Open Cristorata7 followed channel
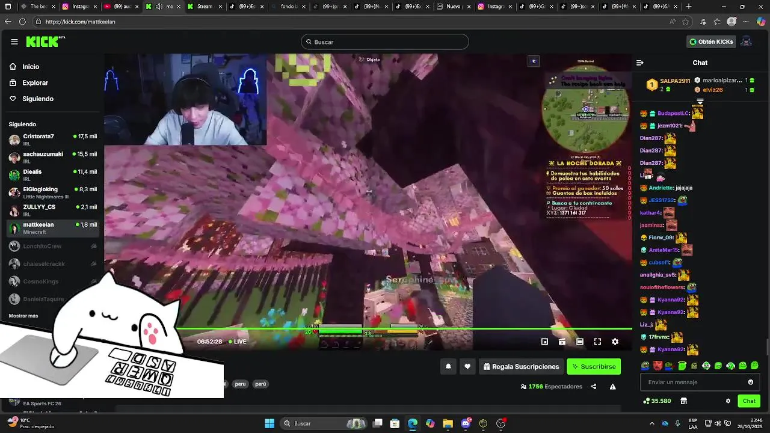770x433 pixels. point(53,140)
